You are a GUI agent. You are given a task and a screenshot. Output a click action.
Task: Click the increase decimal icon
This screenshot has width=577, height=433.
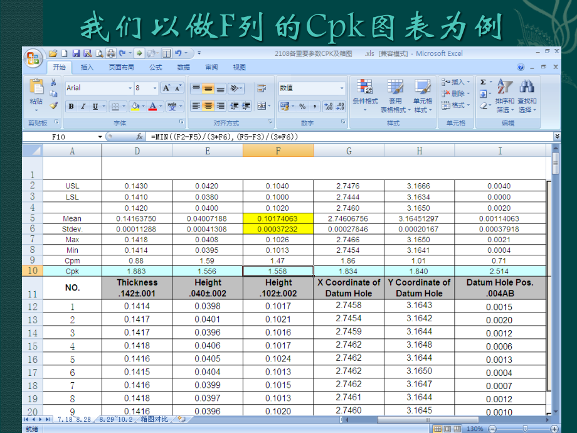(x=329, y=107)
